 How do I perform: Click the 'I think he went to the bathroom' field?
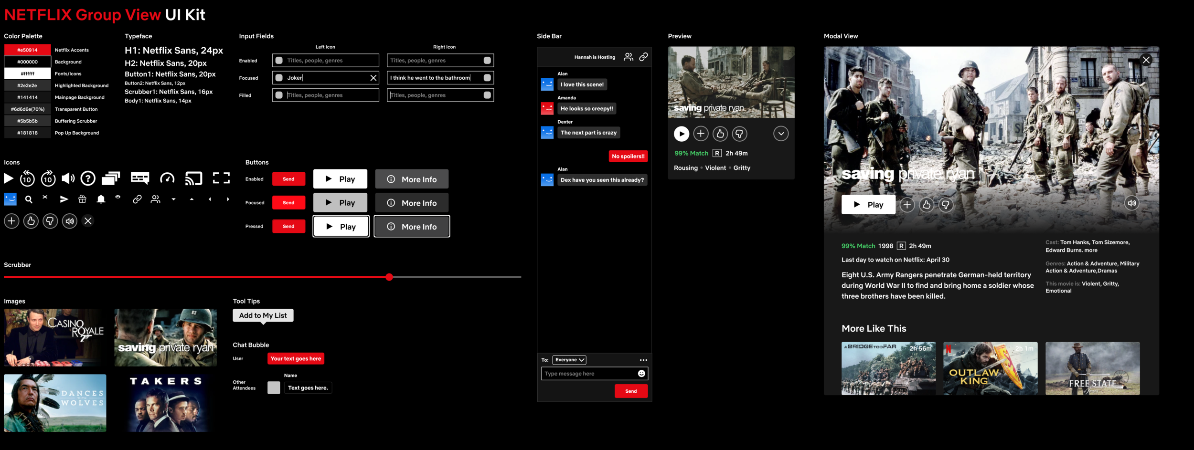tap(440, 78)
